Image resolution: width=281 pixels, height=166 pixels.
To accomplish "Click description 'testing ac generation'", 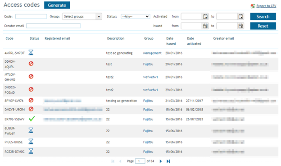I will [121, 101].
